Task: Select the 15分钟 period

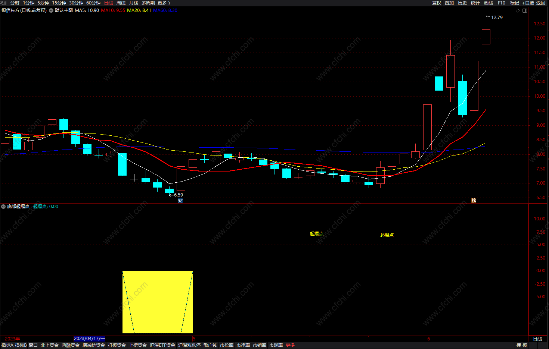Action: coord(59,3)
